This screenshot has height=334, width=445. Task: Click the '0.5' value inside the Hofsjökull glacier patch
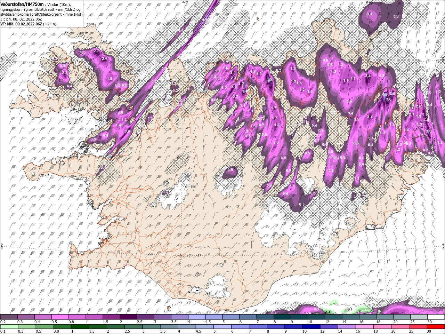coord(230,170)
